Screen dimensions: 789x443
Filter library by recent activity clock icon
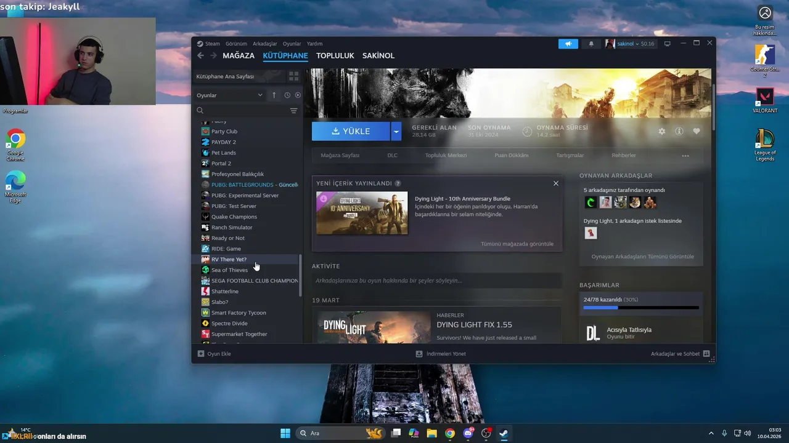point(287,95)
